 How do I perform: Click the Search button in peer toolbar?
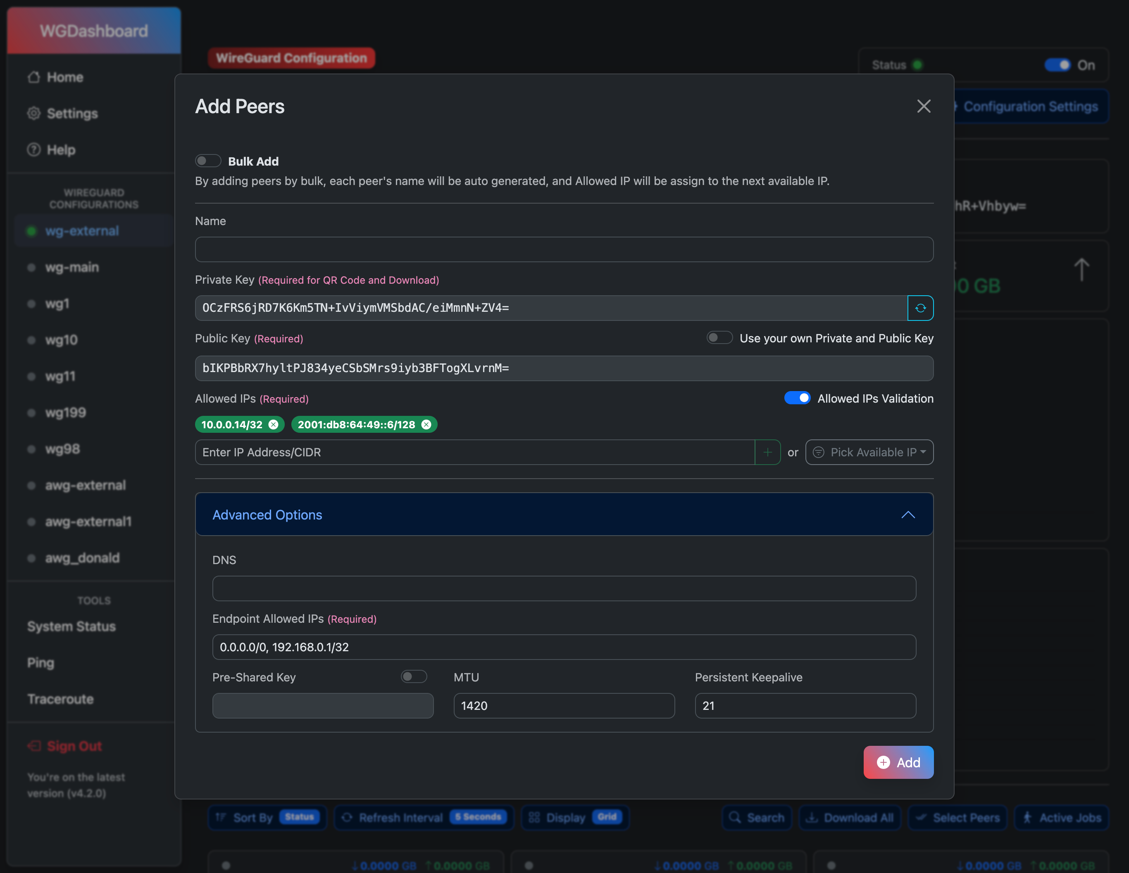point(757,817)
